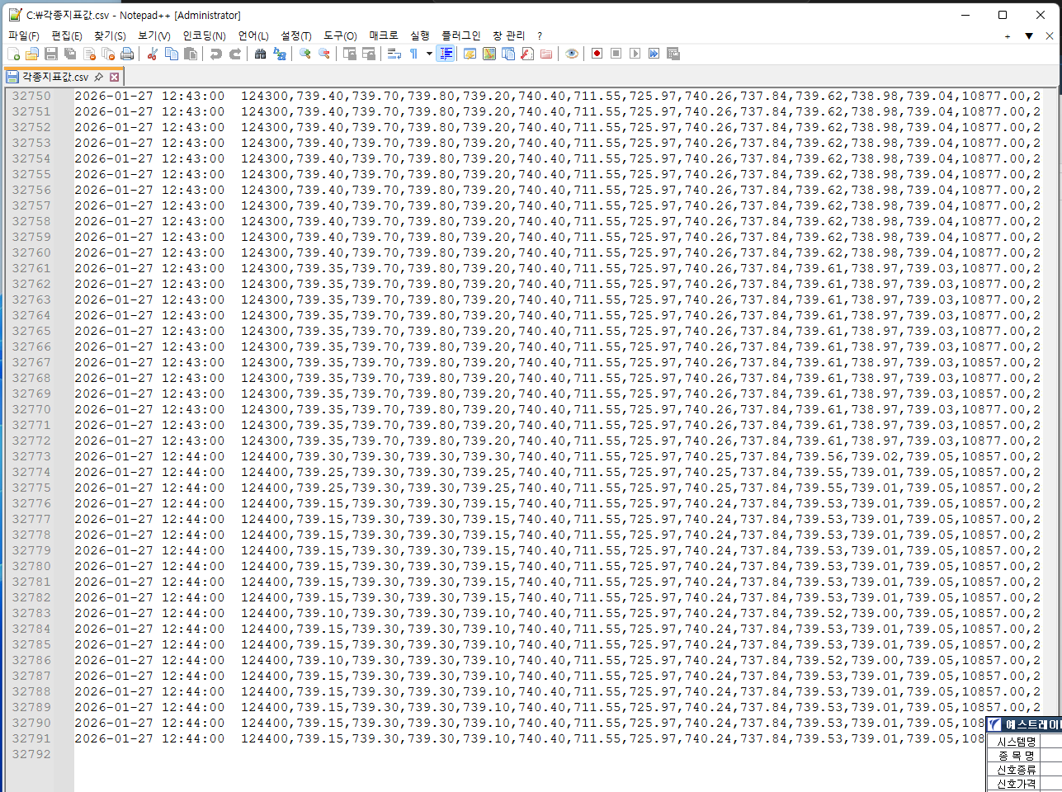Close the 각종지표값.csv tab with its red X
Viewport: 1062px width, 792px height.
[115, 77]
